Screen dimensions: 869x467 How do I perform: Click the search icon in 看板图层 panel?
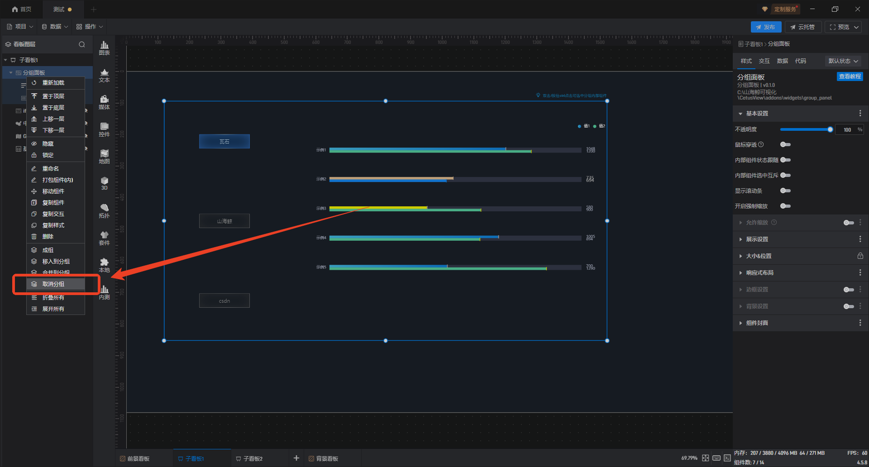[82, 44]
